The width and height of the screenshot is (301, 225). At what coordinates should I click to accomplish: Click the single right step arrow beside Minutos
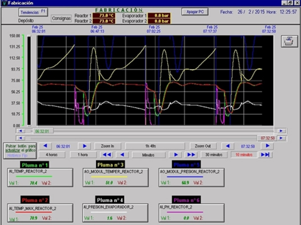point(175,154)
